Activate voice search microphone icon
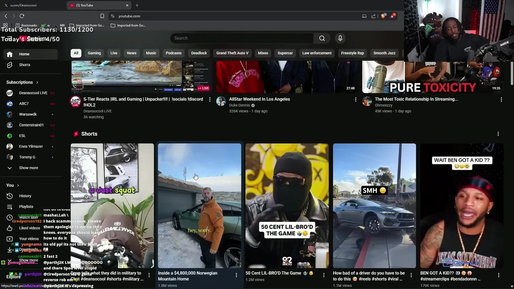 click(x=340, y=38)
